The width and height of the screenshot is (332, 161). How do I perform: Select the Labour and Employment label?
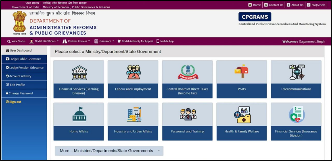tap(133, 89)
